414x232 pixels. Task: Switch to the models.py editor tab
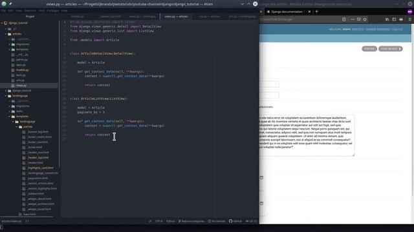click(x=78, y=16)
